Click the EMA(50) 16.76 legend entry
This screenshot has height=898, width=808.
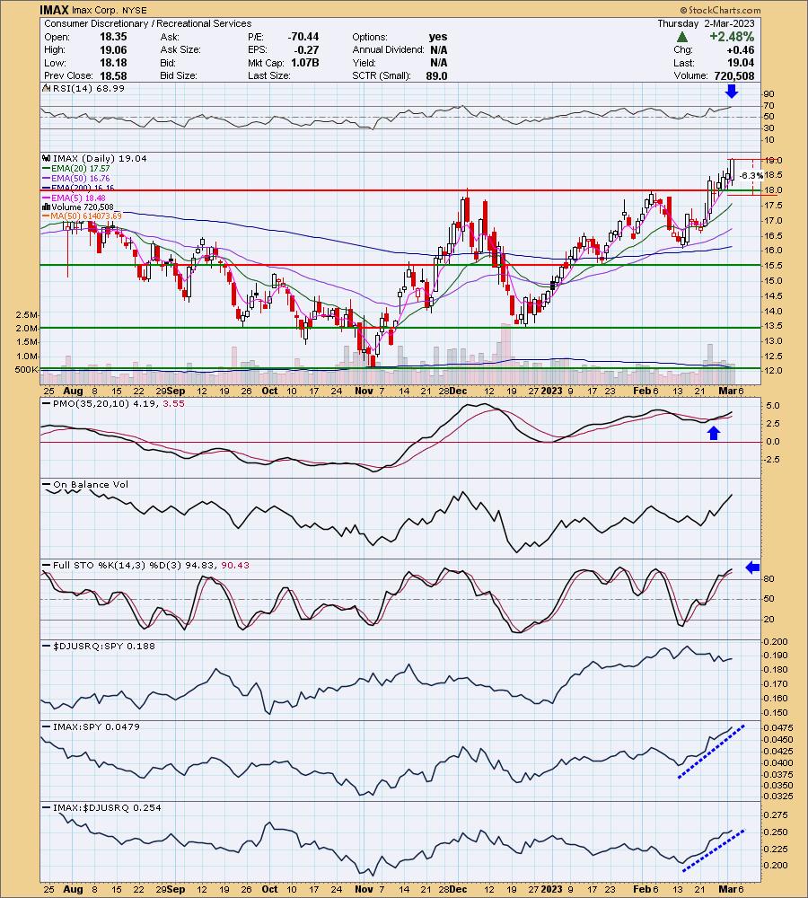coord(80,178)
